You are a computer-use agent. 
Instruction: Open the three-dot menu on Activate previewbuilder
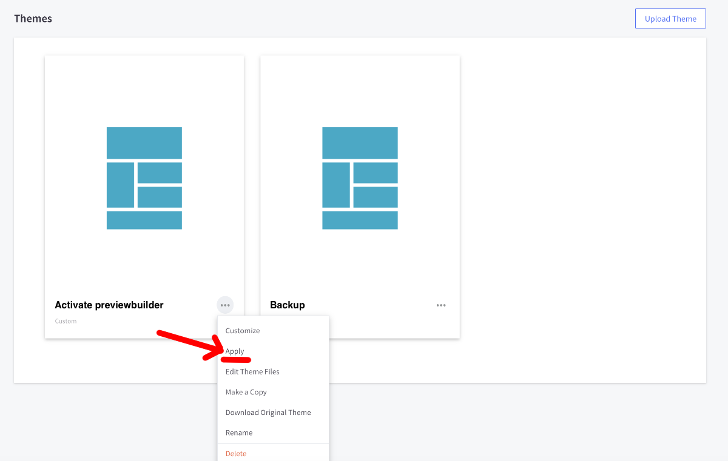coord(225,305)
